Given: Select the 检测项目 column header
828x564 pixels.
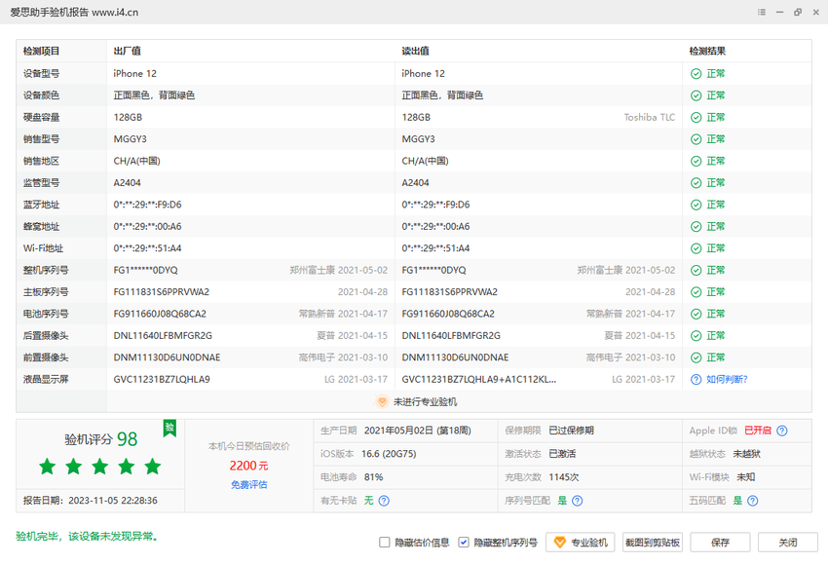Looking at the screenshot, I should [41, 52].
